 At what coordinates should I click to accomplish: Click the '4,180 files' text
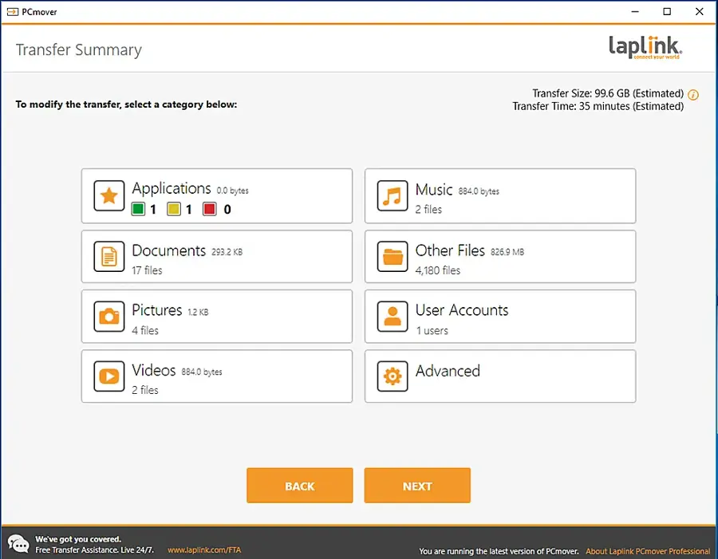[x=438, y=270]
